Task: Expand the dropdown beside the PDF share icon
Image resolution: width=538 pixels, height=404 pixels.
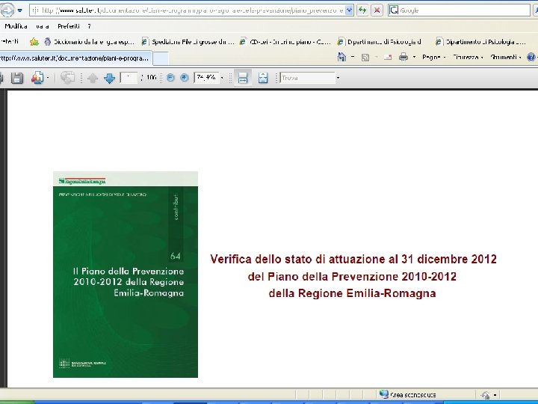Action: [48, 78]
